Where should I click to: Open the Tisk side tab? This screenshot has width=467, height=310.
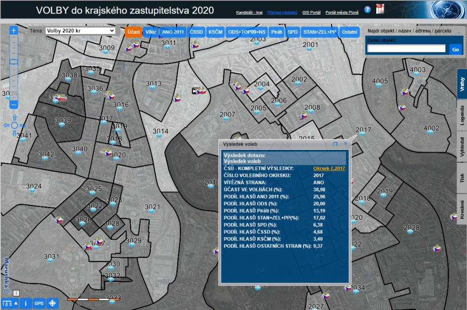point(462,178)
